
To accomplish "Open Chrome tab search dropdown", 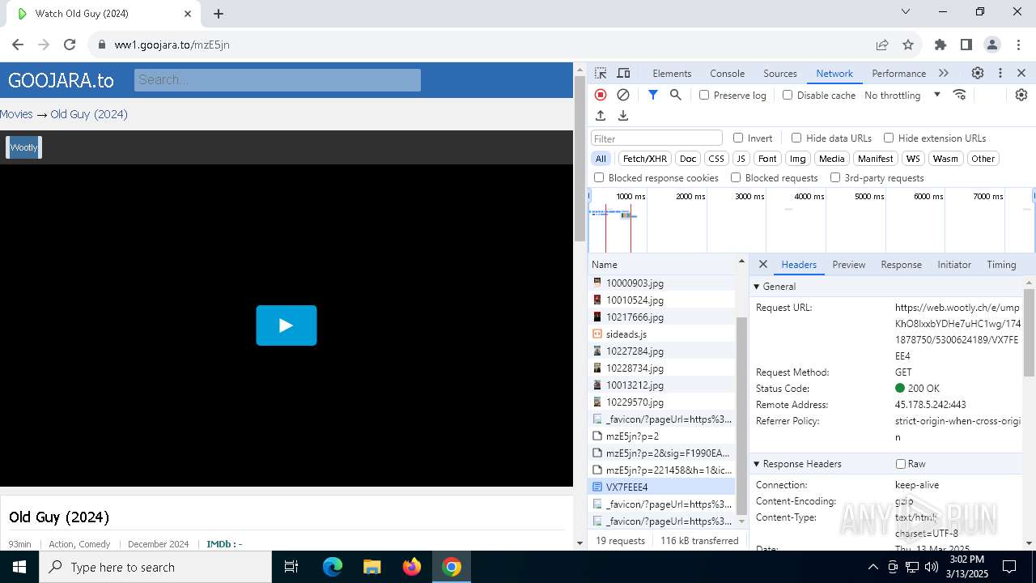I will pyautogui.click(x=906, y=12).
